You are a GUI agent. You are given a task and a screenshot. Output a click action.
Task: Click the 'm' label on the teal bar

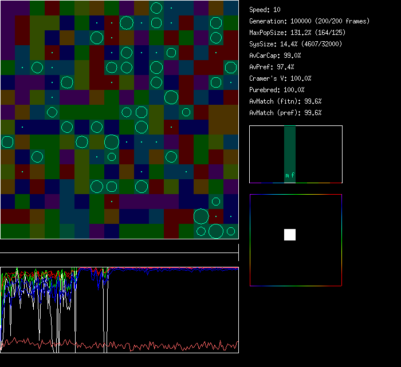pos(287,176)
